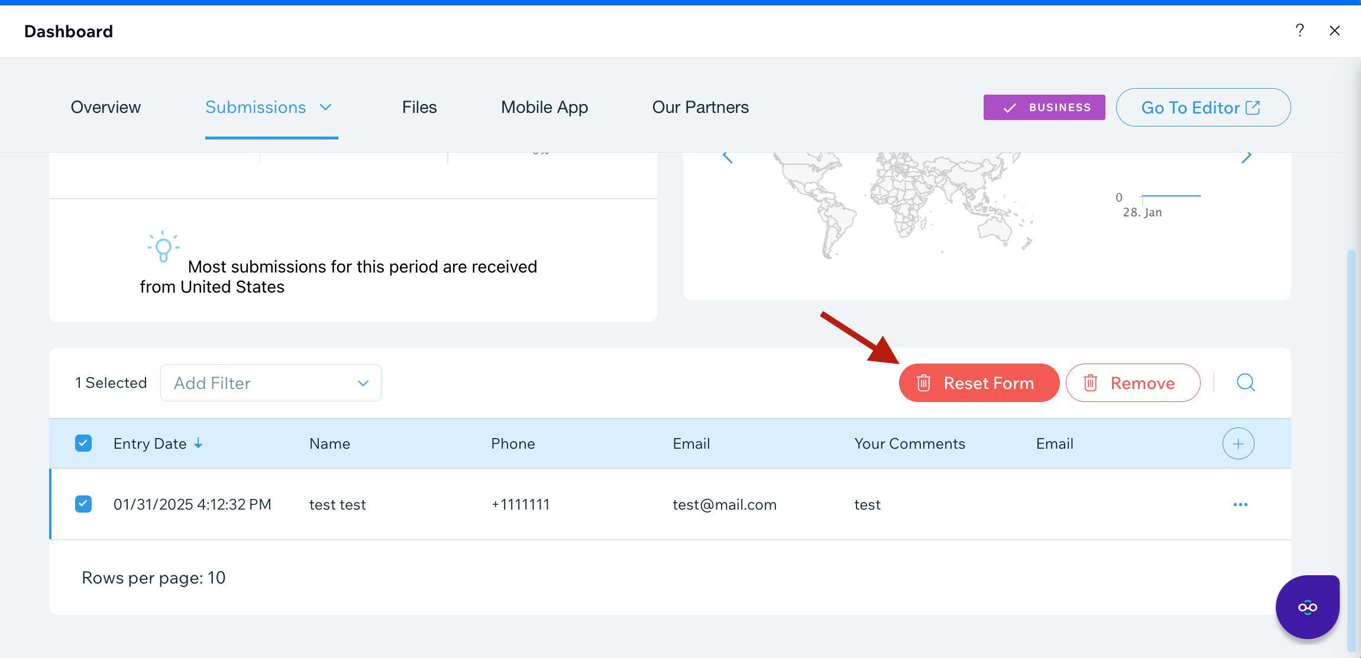Open the Add Filter dropdown
The image size is (1361, 658).
click(x=271, y=383)
